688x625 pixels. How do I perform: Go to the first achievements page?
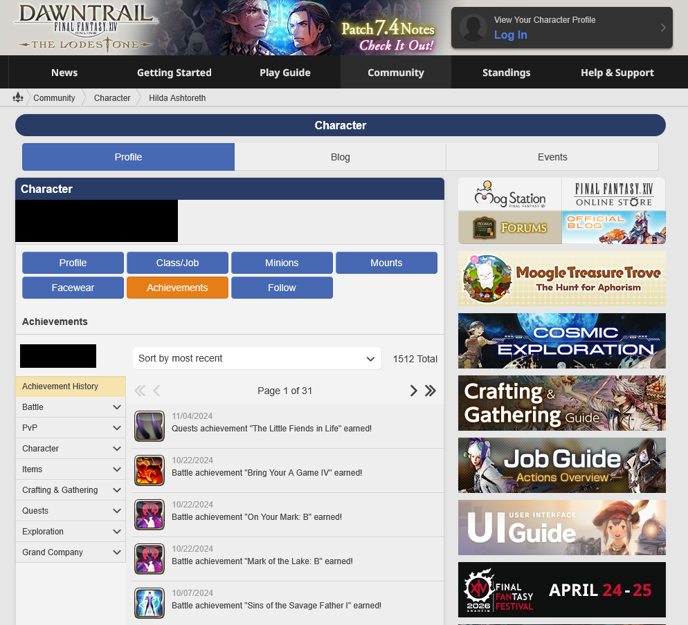[140, 391]
